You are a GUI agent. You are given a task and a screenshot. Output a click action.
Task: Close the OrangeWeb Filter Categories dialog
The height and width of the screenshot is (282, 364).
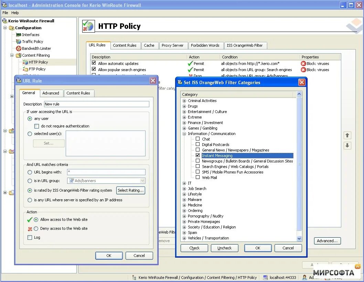[301, 82]
